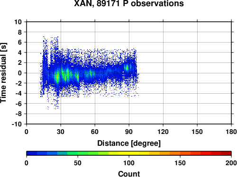Pick the dark blue start of colorbar
Viewport: 237px width, 177px height.
click(32, 153)
